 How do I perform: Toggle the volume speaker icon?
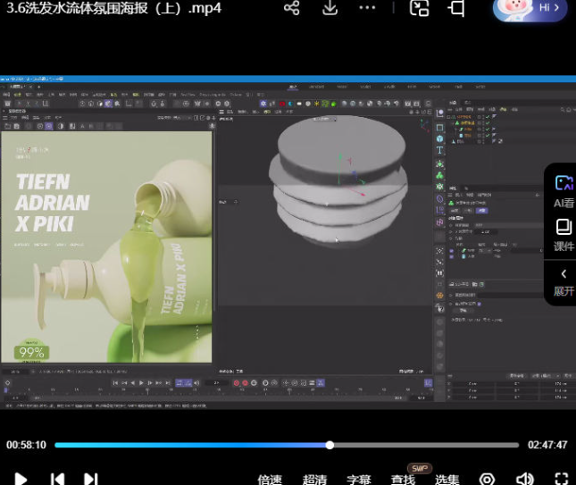[525, 480]
